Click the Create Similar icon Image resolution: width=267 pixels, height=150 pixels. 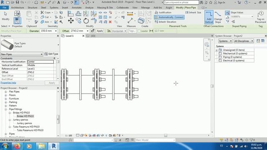(x=141, y=21)
